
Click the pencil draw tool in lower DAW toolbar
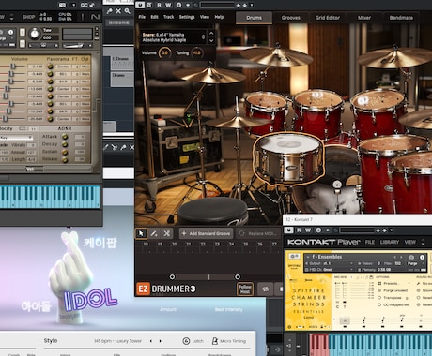pos(106,147)
